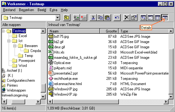The image size is (175, 112).
Task: Sort files by Type column
Action: click(x=144, y=31)
